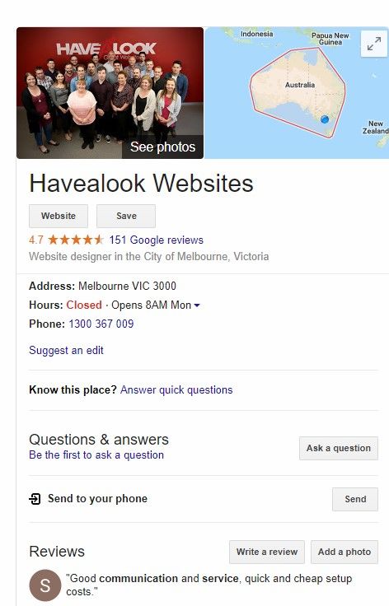Click the Australia map thumbnail

point(297,93)
